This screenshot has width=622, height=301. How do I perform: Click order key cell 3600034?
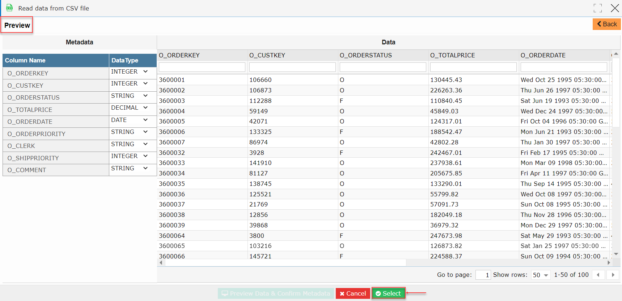pos(172,173)
